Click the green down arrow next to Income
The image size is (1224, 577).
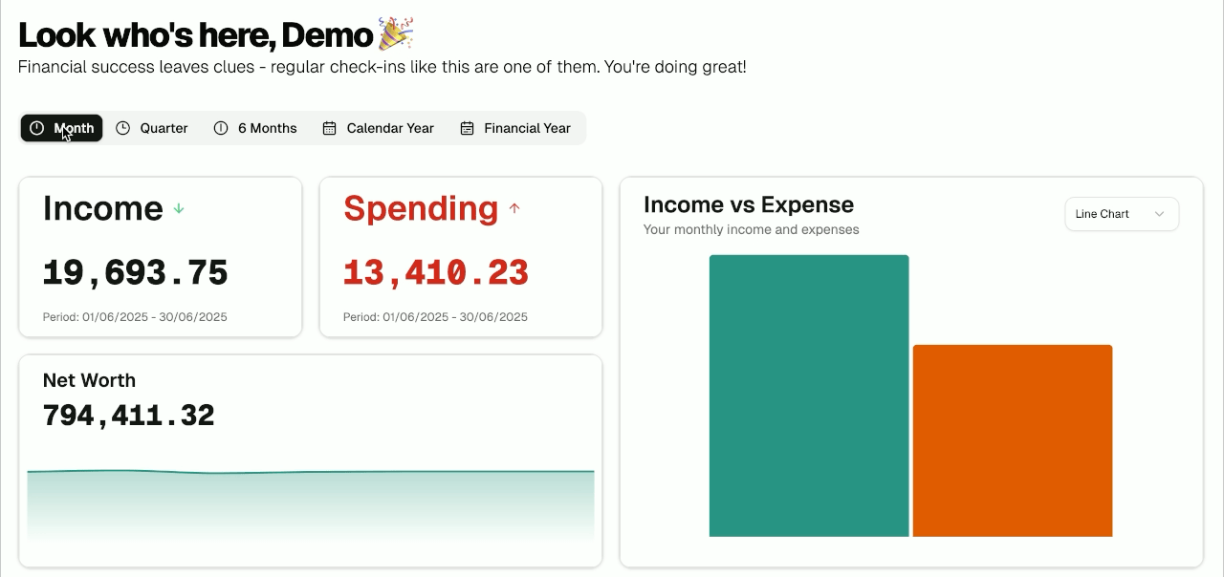(x=179, y=208)
